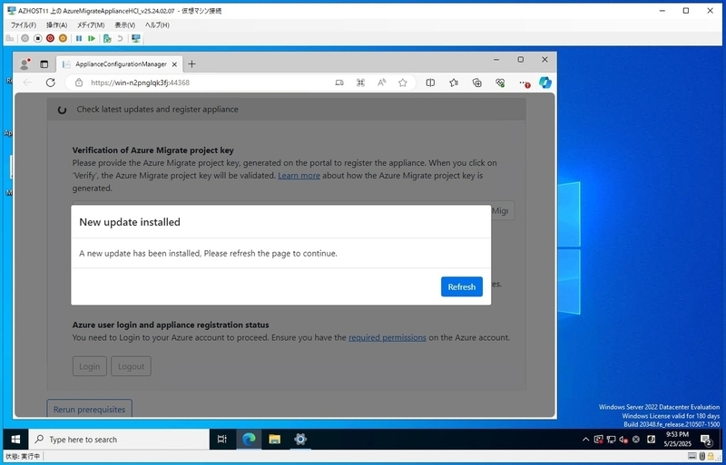Open the ファイル(F) menu

24,25
